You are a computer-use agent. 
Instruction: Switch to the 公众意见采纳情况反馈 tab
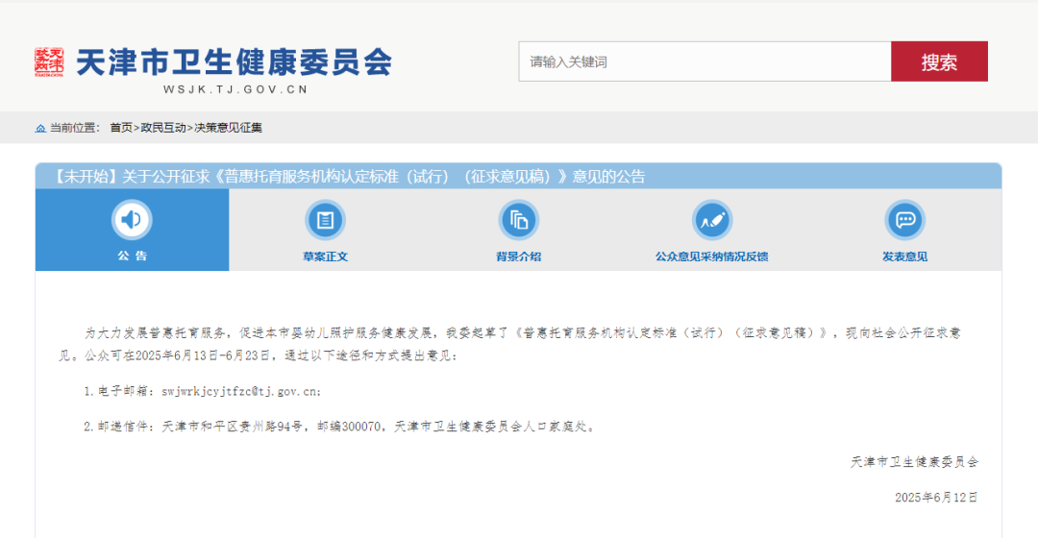(711, 257)
